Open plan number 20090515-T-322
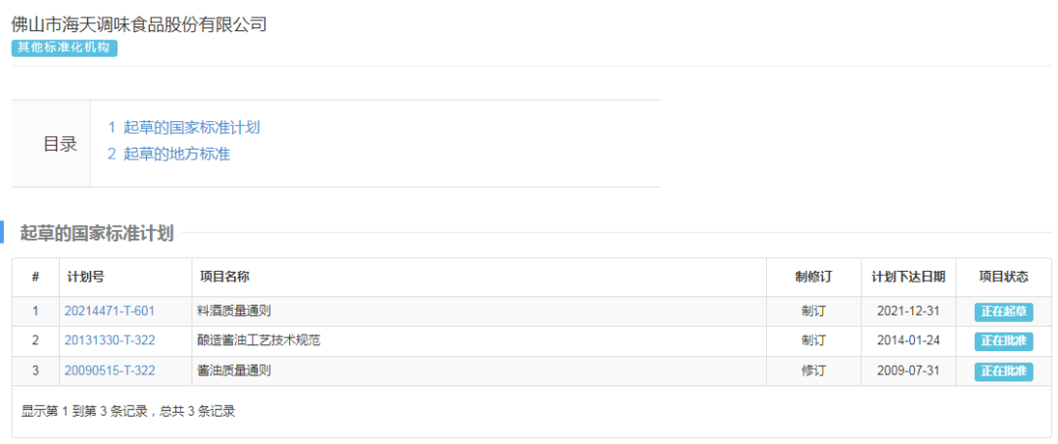Viewport: 1058px width, 444px height. (x=110, y=371)
